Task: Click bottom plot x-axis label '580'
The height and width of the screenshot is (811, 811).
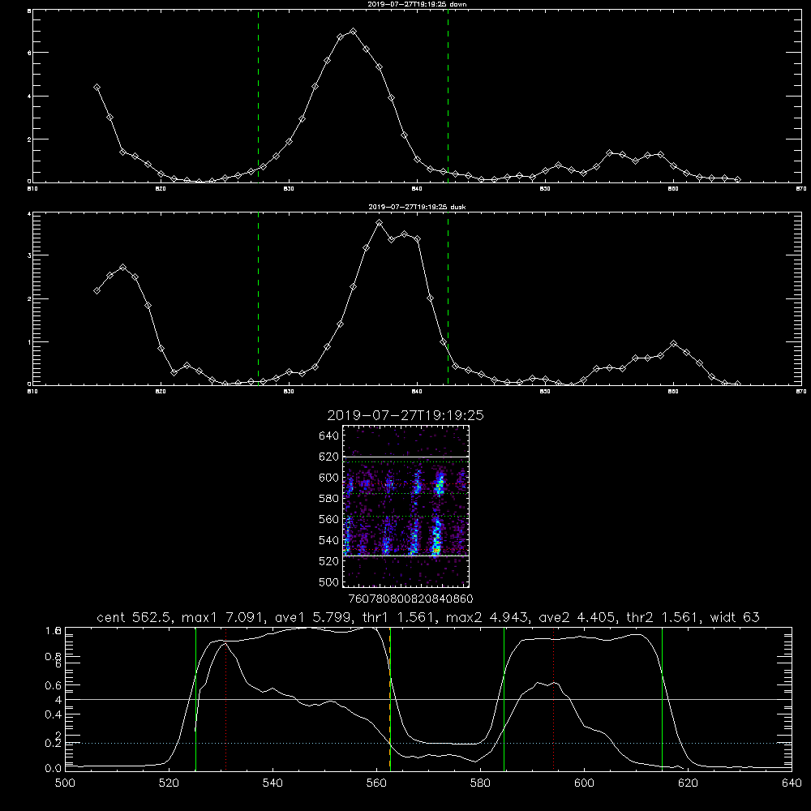Action: click(x=480, y=783)
